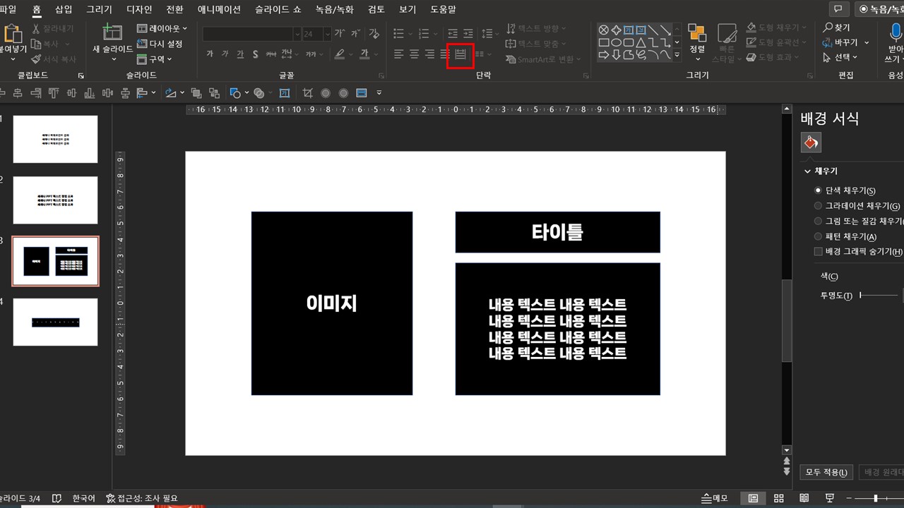
Task: Click the 타이틀 text box on slide
Action: pyautogui.click(x=558, y=232)
